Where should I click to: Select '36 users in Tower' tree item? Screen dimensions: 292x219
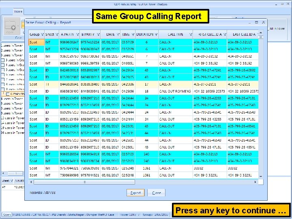pyautogui.click(x=13, y=133)
